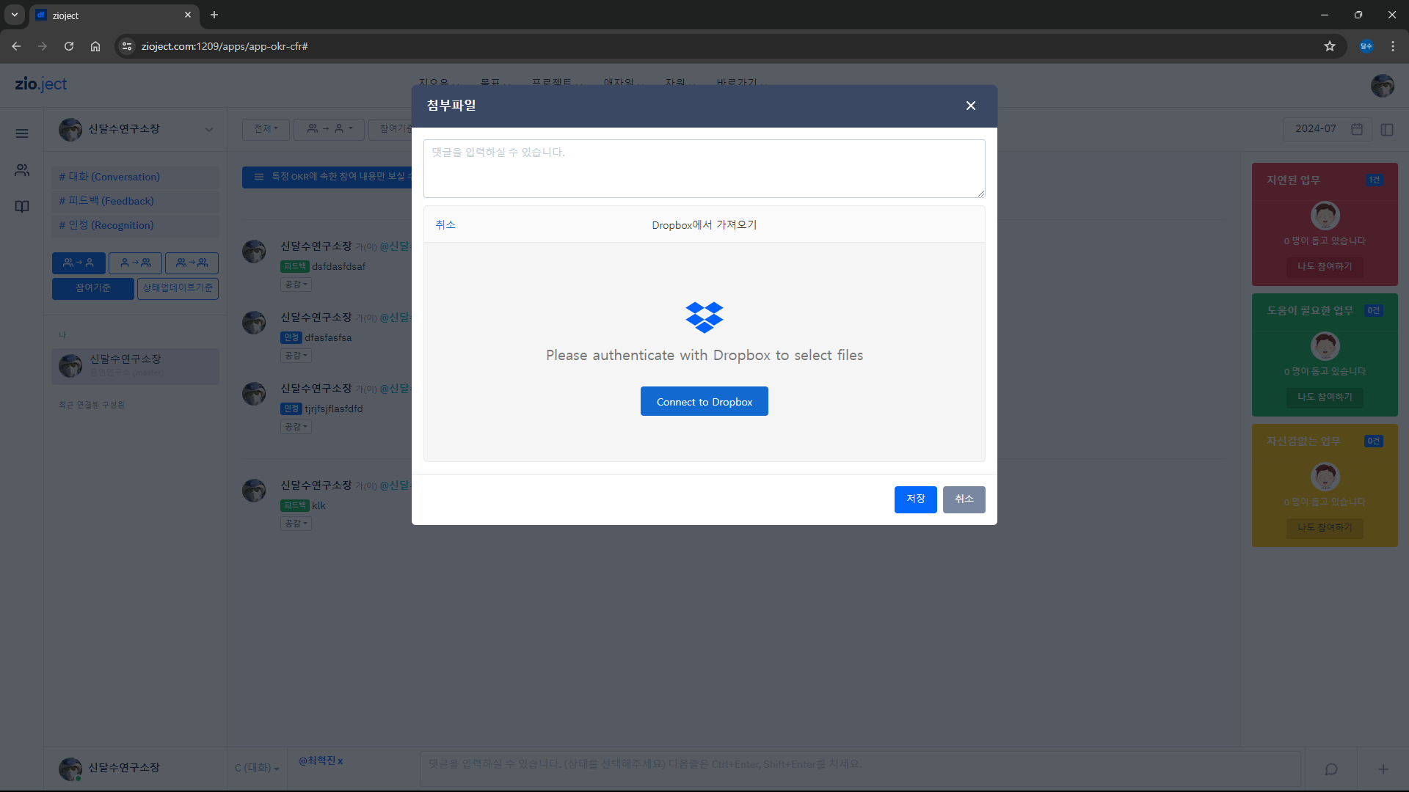Open the calendar icon next to date
Image resolution: width=1409 pixels, height=792 pixels.
pyautogui.click(x=1357, y=129)
